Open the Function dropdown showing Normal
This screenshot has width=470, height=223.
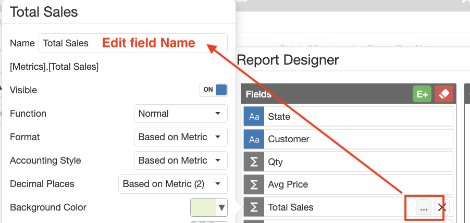[181, 114]
